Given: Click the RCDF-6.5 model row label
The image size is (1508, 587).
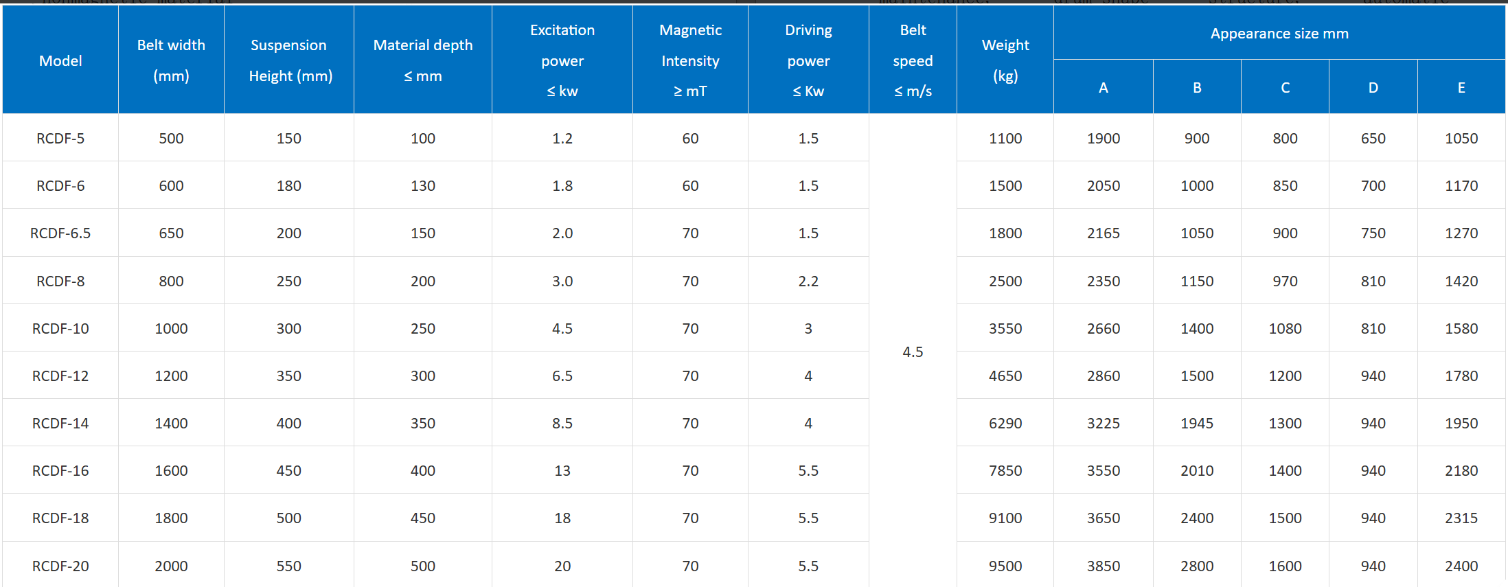Looking at the screenshot, I should coord(60,233).
